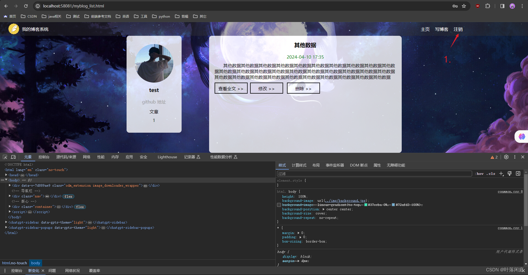Open the #72afd3 color swatch
The width and height of the screenshot is (528, 275).
tap(393, 205)
